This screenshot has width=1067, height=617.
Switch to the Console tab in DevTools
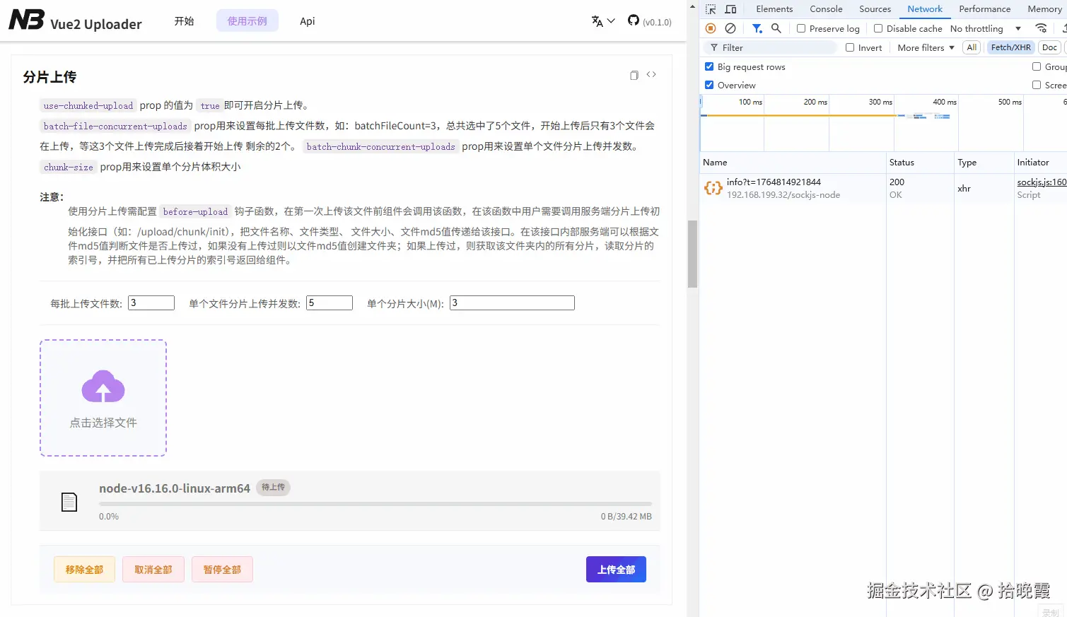click(825, 8)
